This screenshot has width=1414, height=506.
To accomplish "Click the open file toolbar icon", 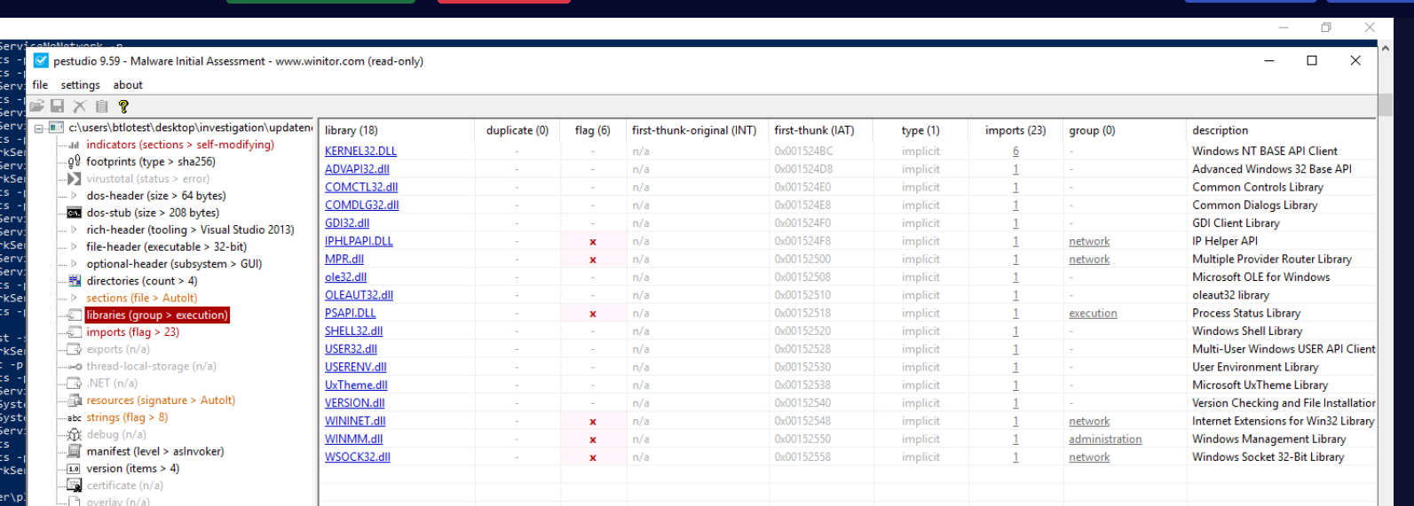I will pyautogui.click(x=36, y=106).
